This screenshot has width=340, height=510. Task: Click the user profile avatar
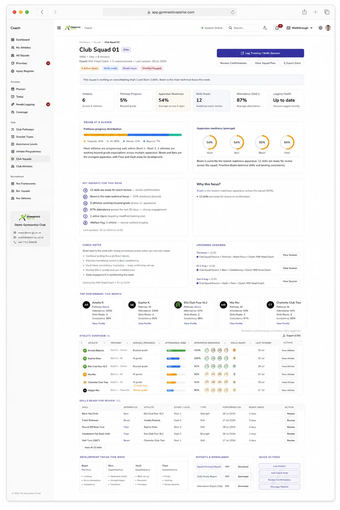[x=328, y=28]
